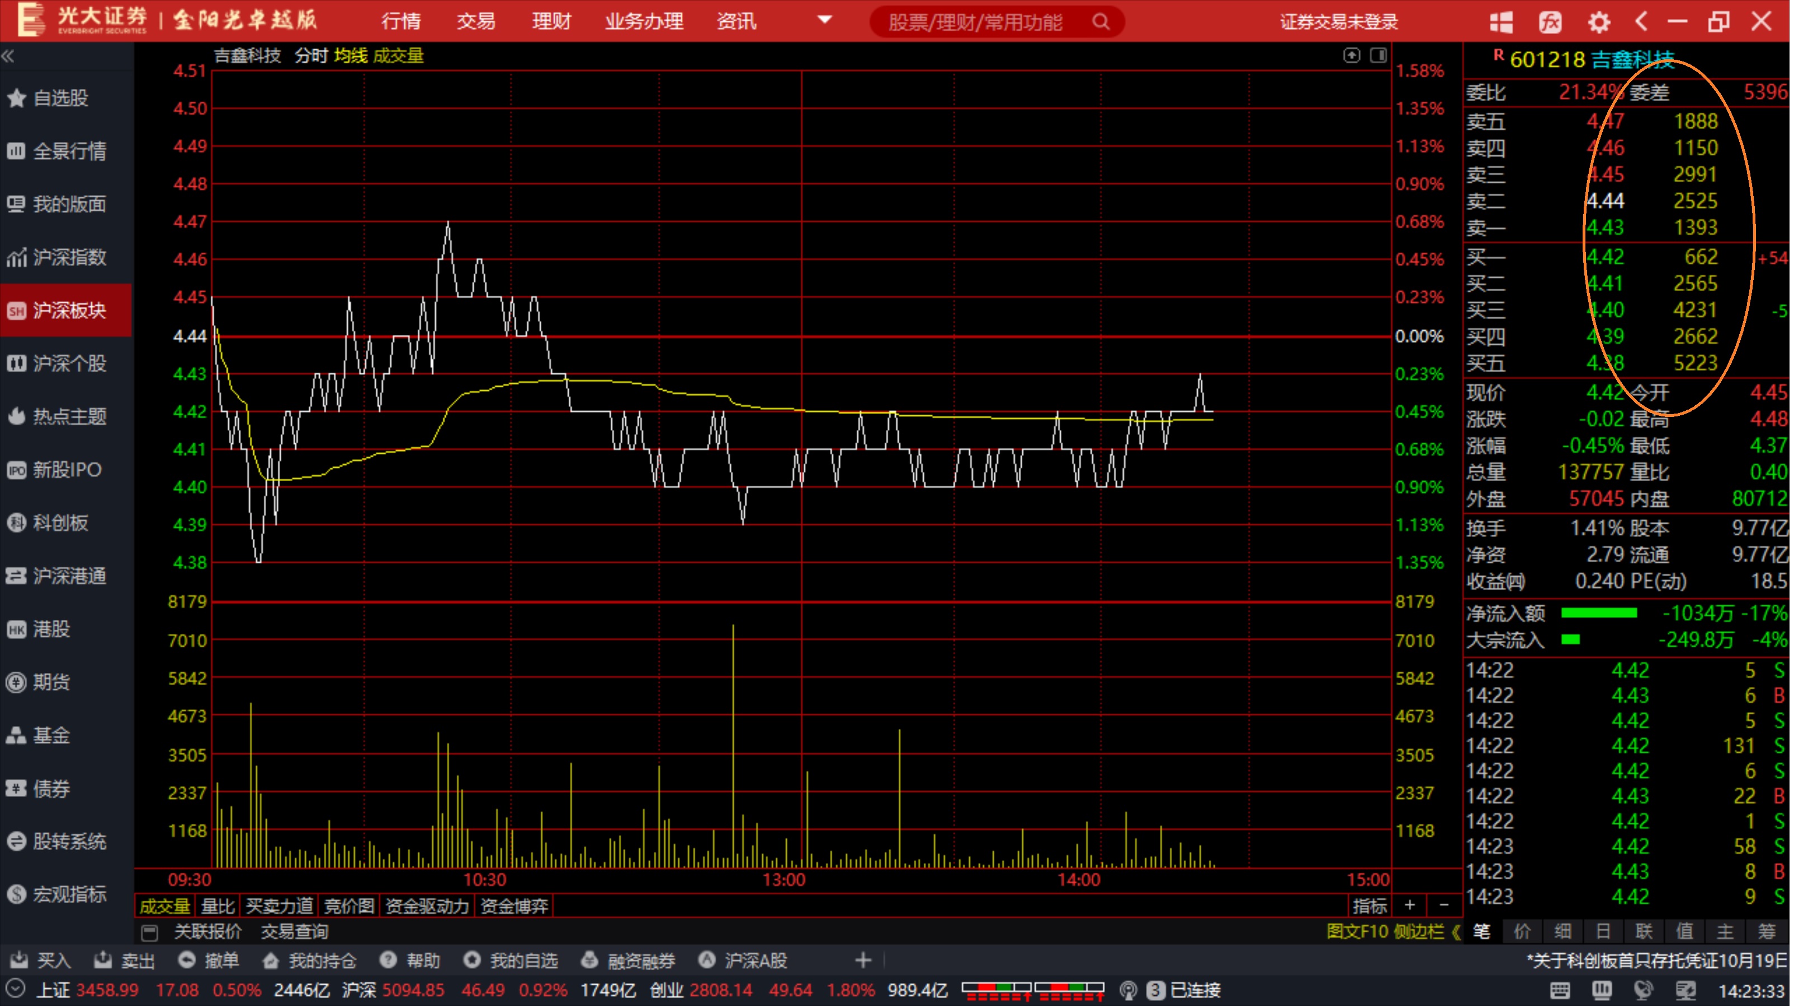The image size is (1794, 1006).
Task: Click the satellite dish icon in status bar
Action: pyautogui.click(x=1643, y=990)
